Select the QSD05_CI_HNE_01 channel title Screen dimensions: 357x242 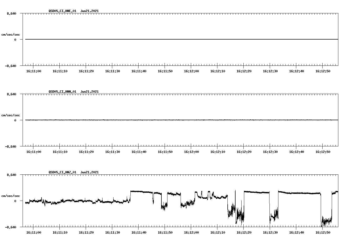(62, 11)
